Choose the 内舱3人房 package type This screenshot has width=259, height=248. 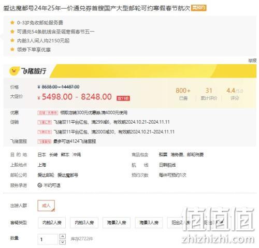tap(84, 223)
